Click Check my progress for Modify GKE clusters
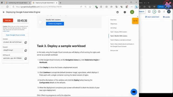Screen dimensions: 173x97 (x=55, y=24)
